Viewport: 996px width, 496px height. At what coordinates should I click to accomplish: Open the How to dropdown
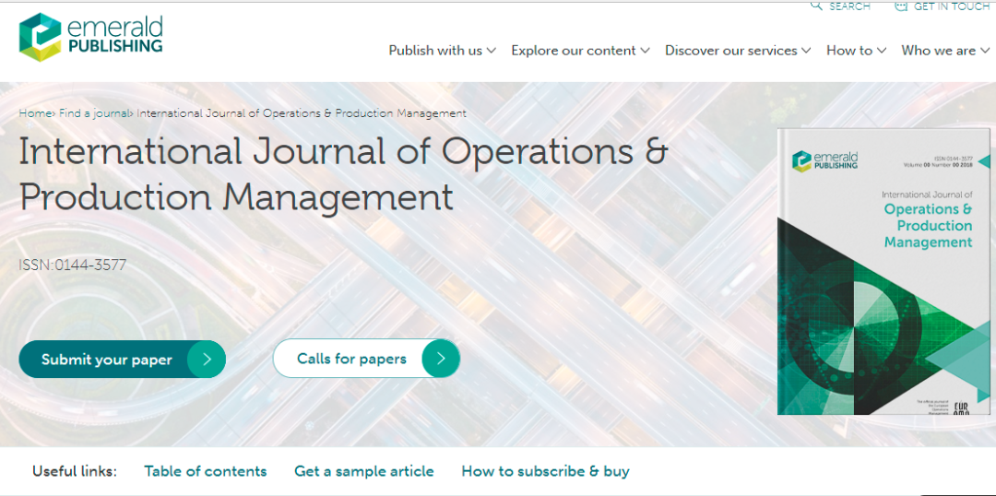[856, 51]
